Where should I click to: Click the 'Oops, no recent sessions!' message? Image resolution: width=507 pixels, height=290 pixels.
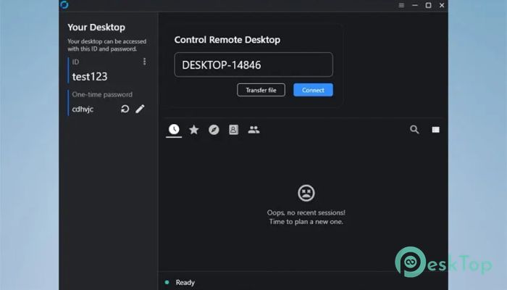(x=306, y=212)
